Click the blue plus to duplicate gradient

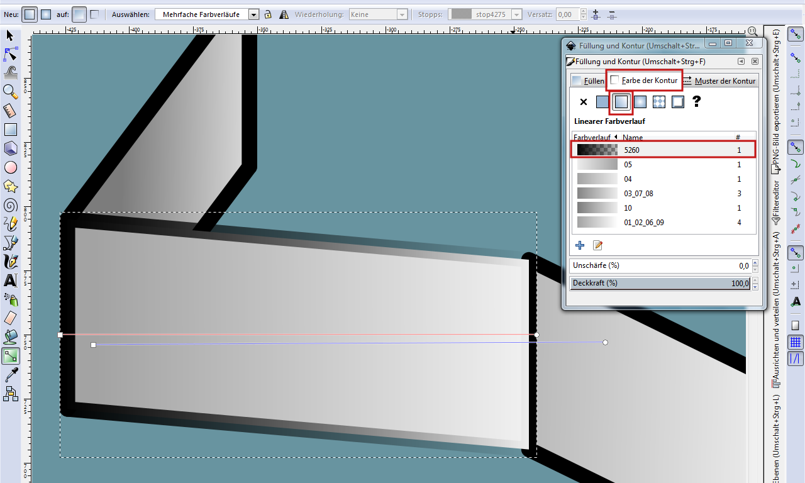coord(580,245)
